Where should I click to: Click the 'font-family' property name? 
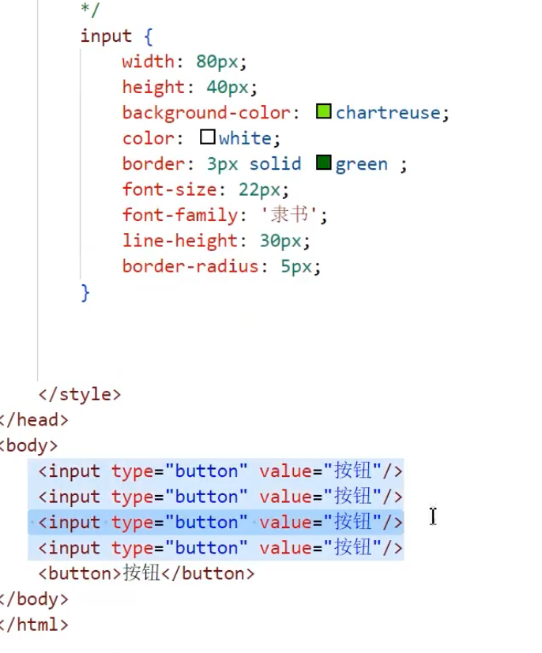click(x=180, y=216)
